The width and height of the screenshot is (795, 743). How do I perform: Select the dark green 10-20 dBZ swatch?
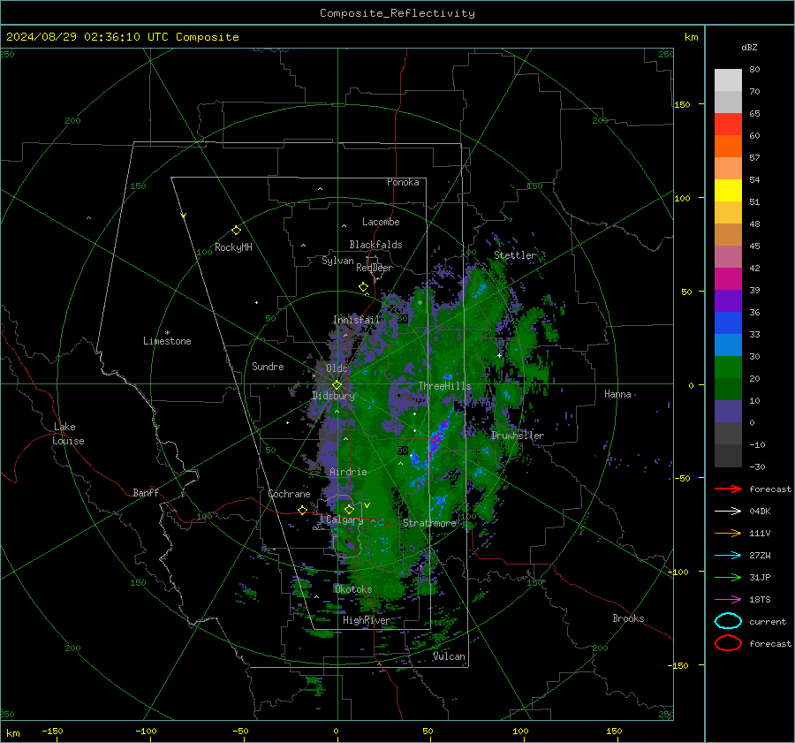point(728,390)
